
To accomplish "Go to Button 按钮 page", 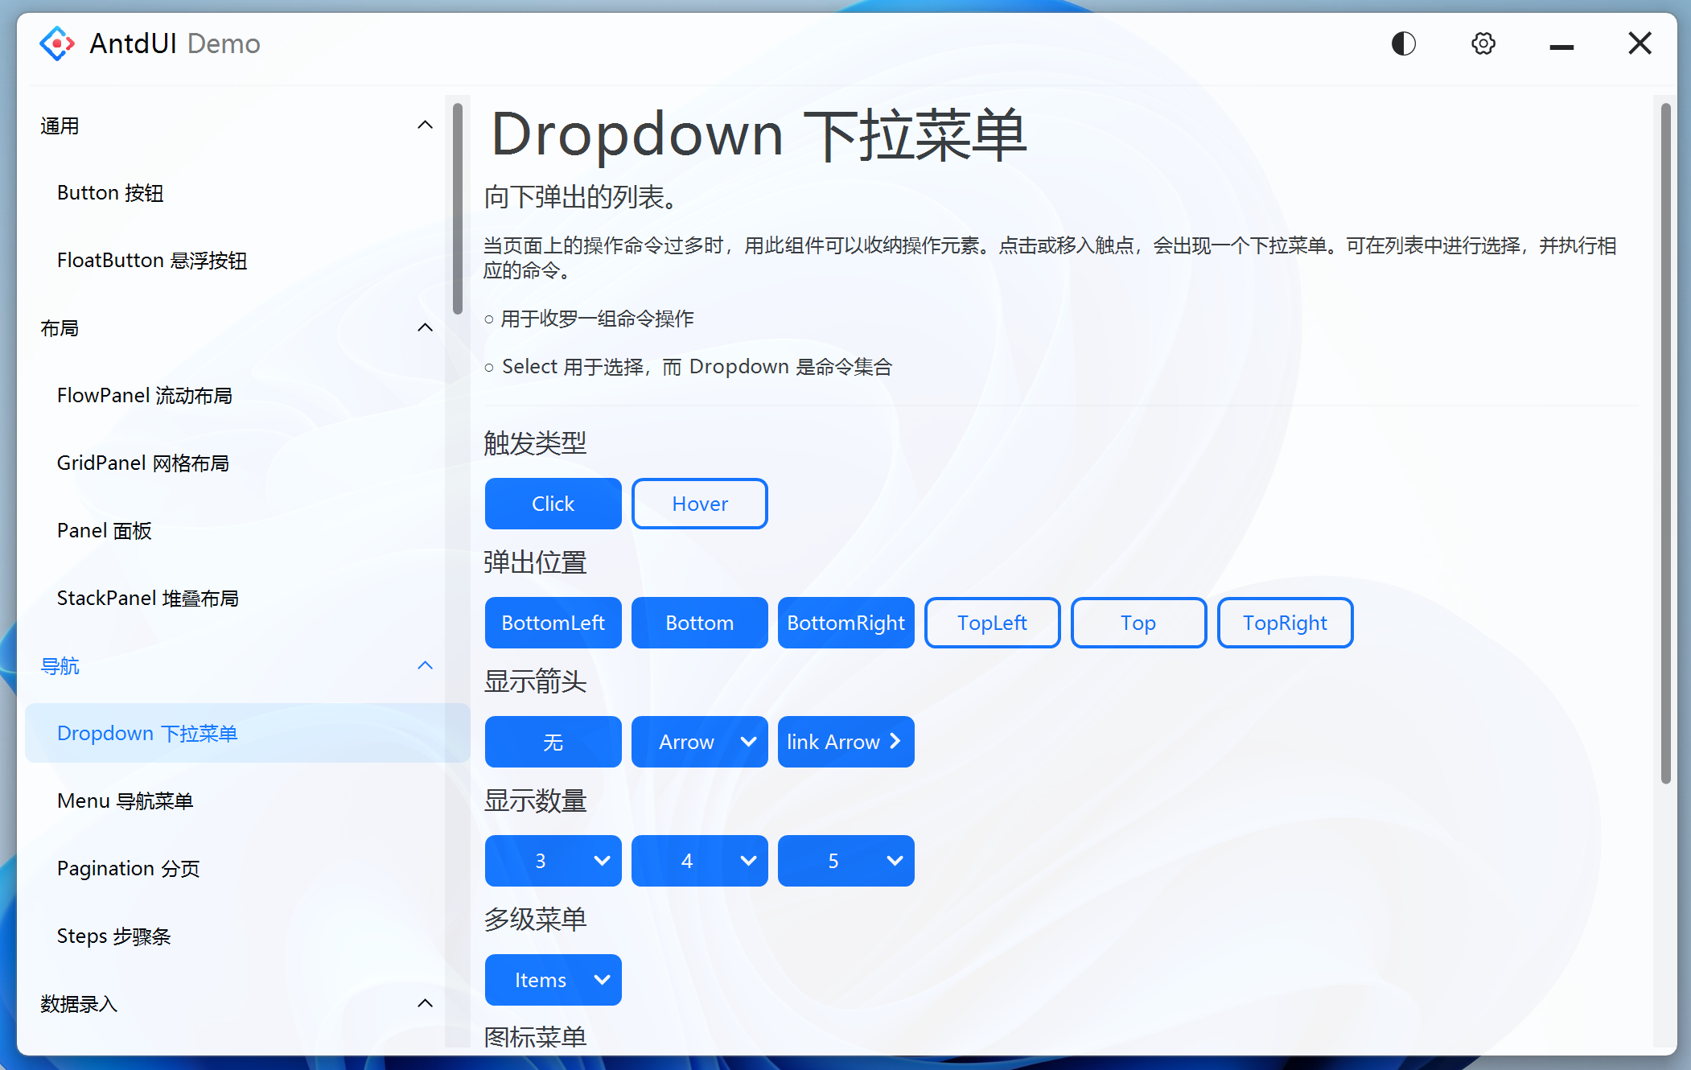I will coord(110,193).
